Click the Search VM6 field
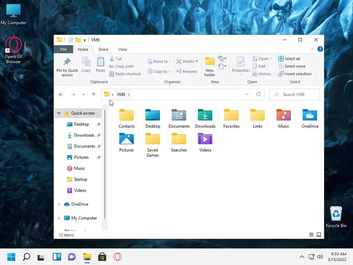Screen dimensions: 353x265 294,95
